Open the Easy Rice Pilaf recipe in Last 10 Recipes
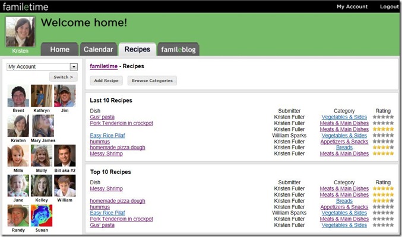 click(x=108, y=136)
